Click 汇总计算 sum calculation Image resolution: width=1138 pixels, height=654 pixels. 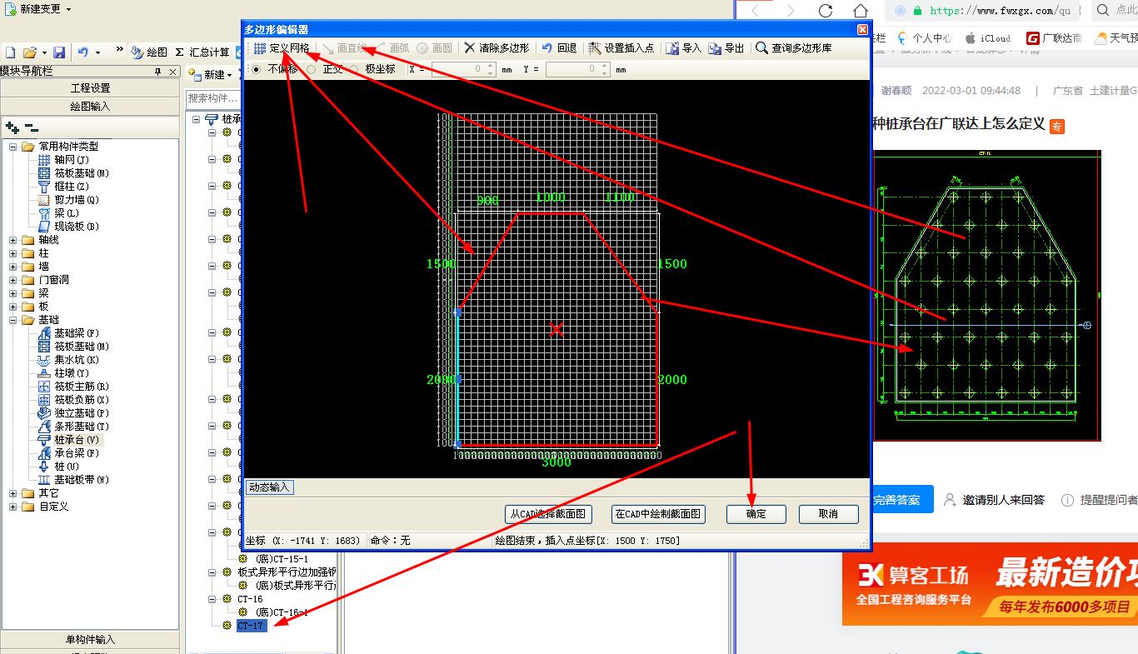202,52
